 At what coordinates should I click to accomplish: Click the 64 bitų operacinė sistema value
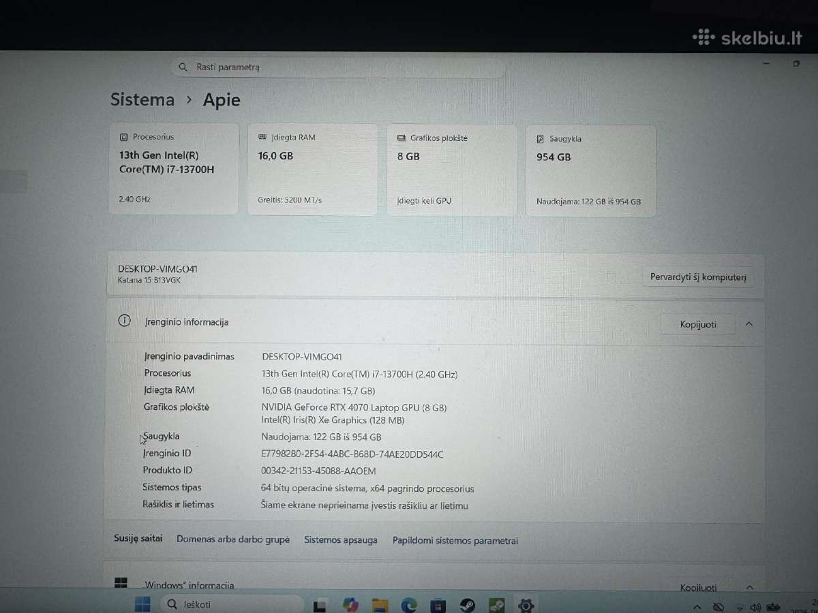(367, 488)
